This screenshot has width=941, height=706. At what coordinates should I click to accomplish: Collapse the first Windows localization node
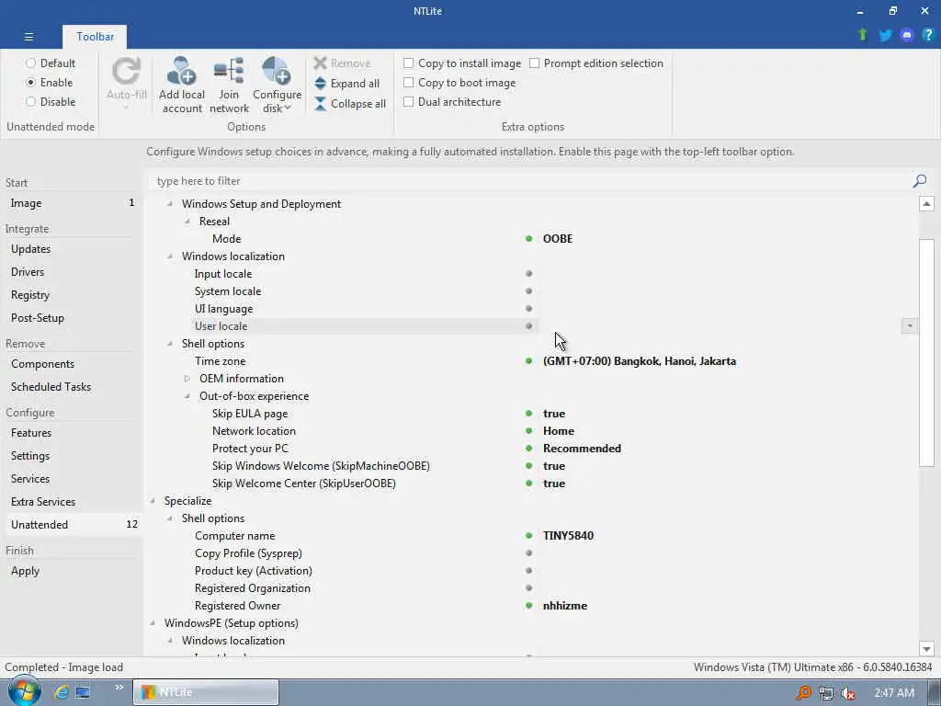point(170,256)
